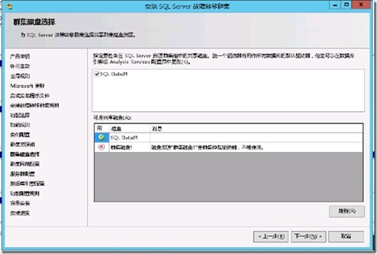This screenshot has width=377, height=254.
Task: Go to the 全局规则 step
Action: [20, 76]
